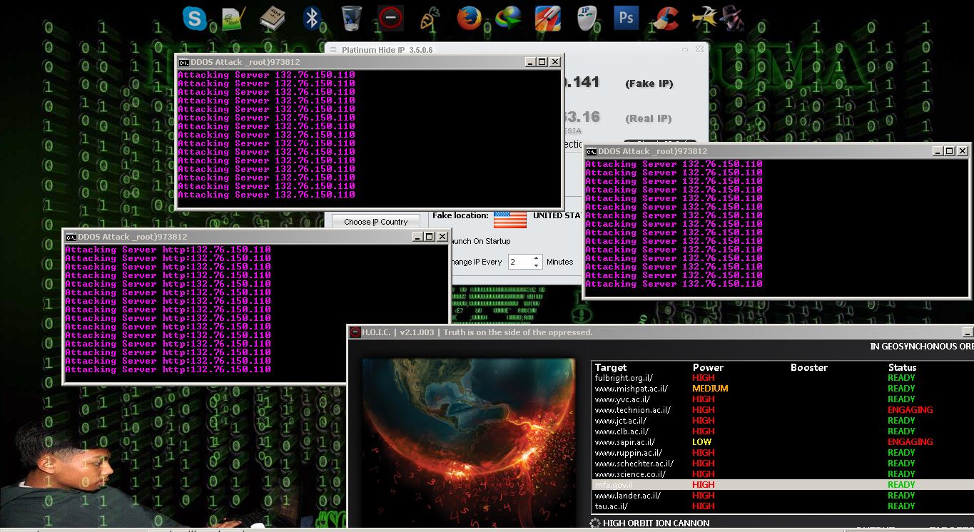Click the LOW power label for sapir.ac.il
The image size is (974, 532).
pos(701,441)
